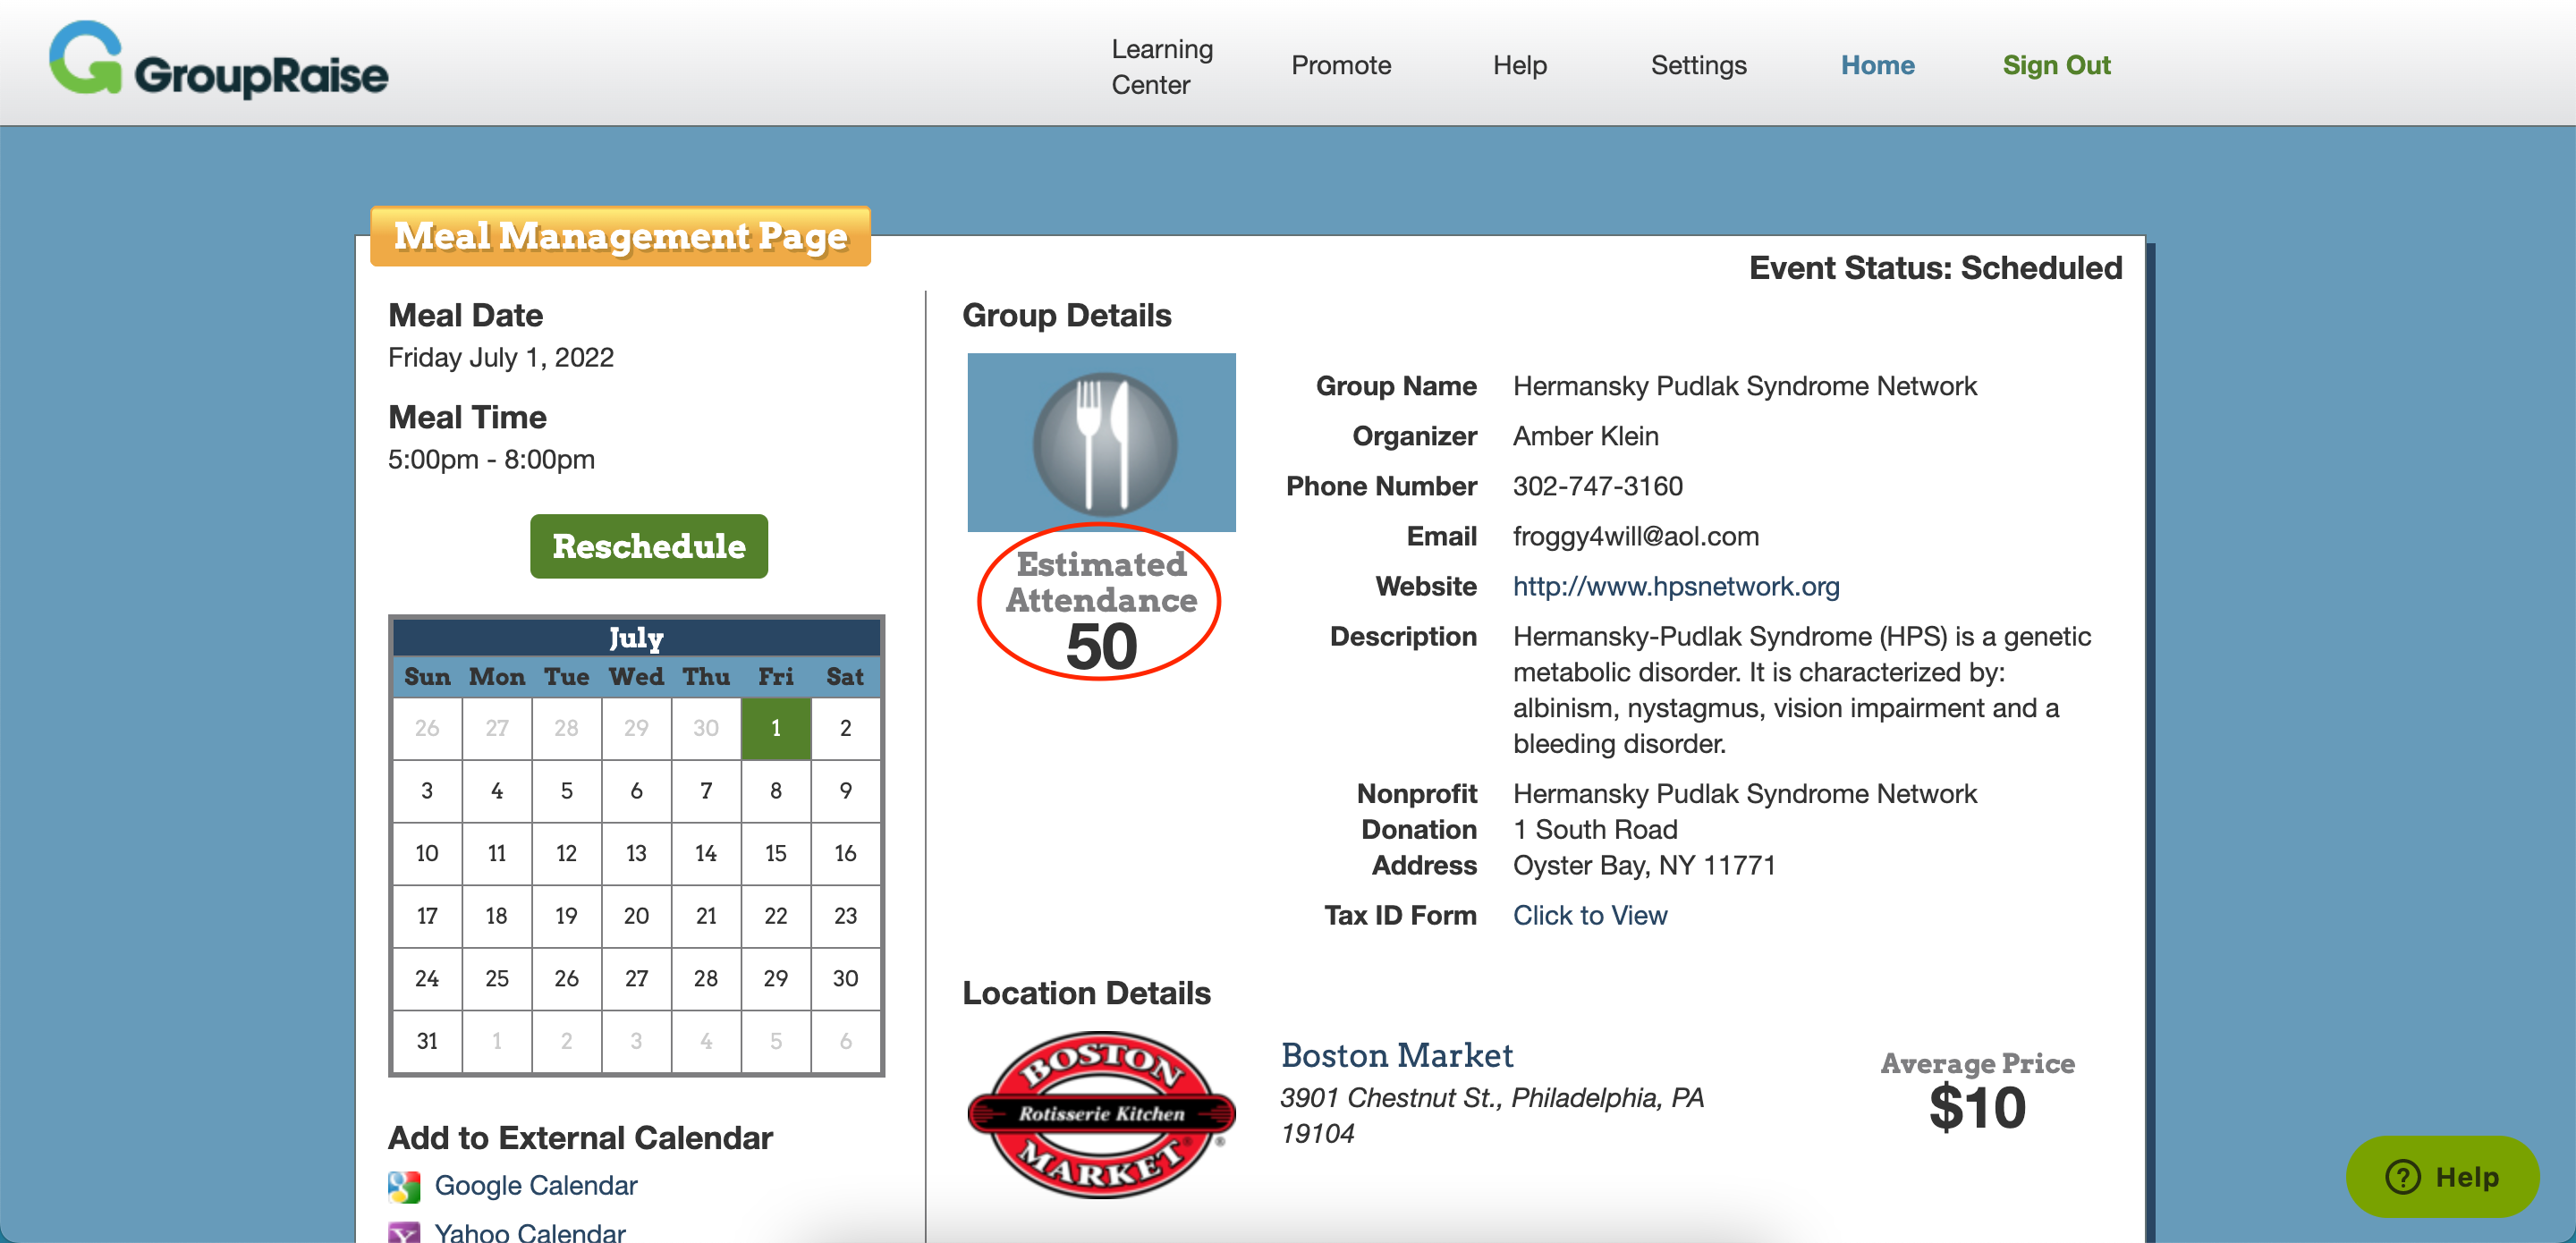Click Help in the top navigation
2576x1243 pixels.
coord(1519,66)
